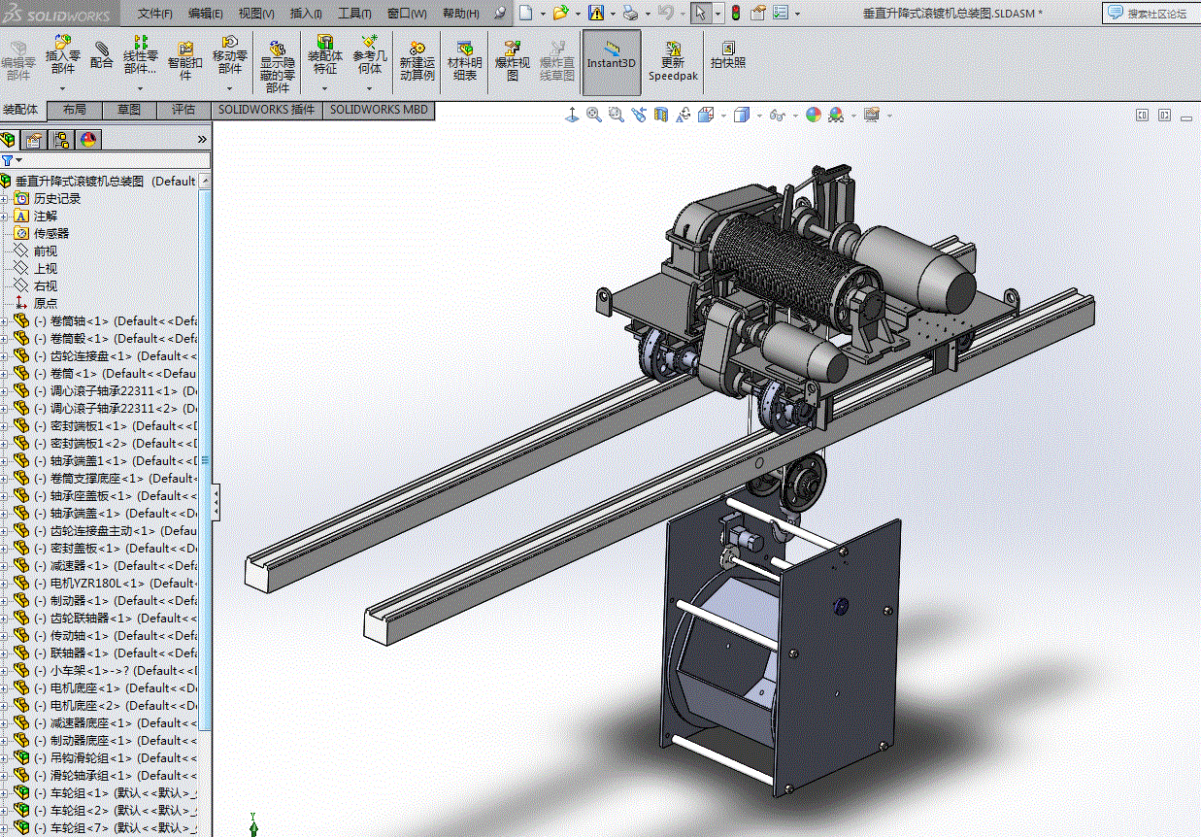Open the 工具(T) menu
Screen dimensions: 1201x837
354,14
